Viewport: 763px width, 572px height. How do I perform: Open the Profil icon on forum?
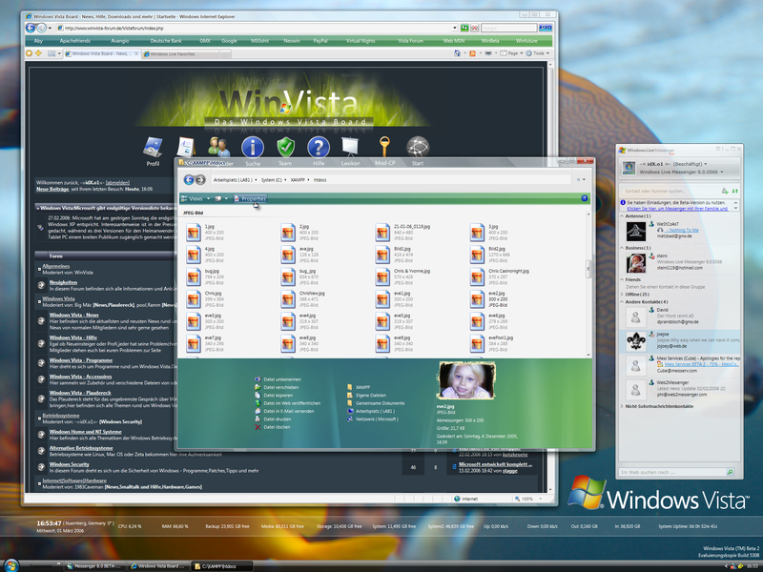click(x=153, y=148)
